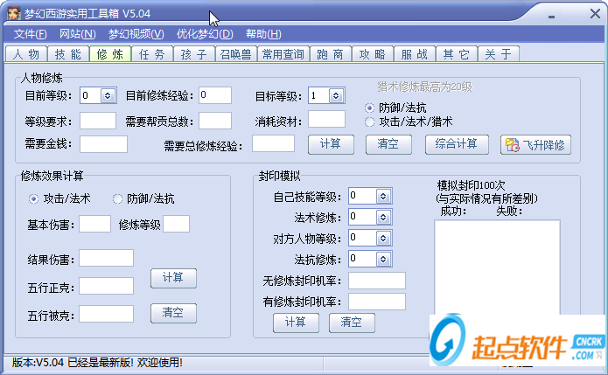Switch to the 任务 tab
This screenshot has height=375, width=608.
(152, 54)
